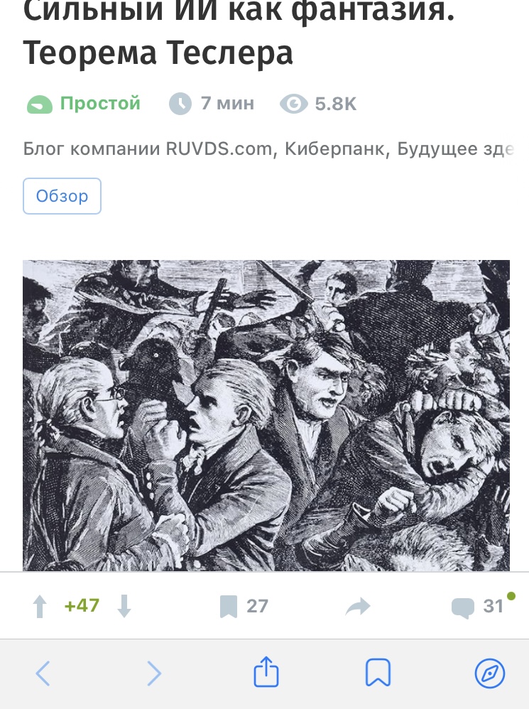Screen dimensions: 529x709
Task: Click the article title Теорема Теслера
Action: (x=158, y=53)
